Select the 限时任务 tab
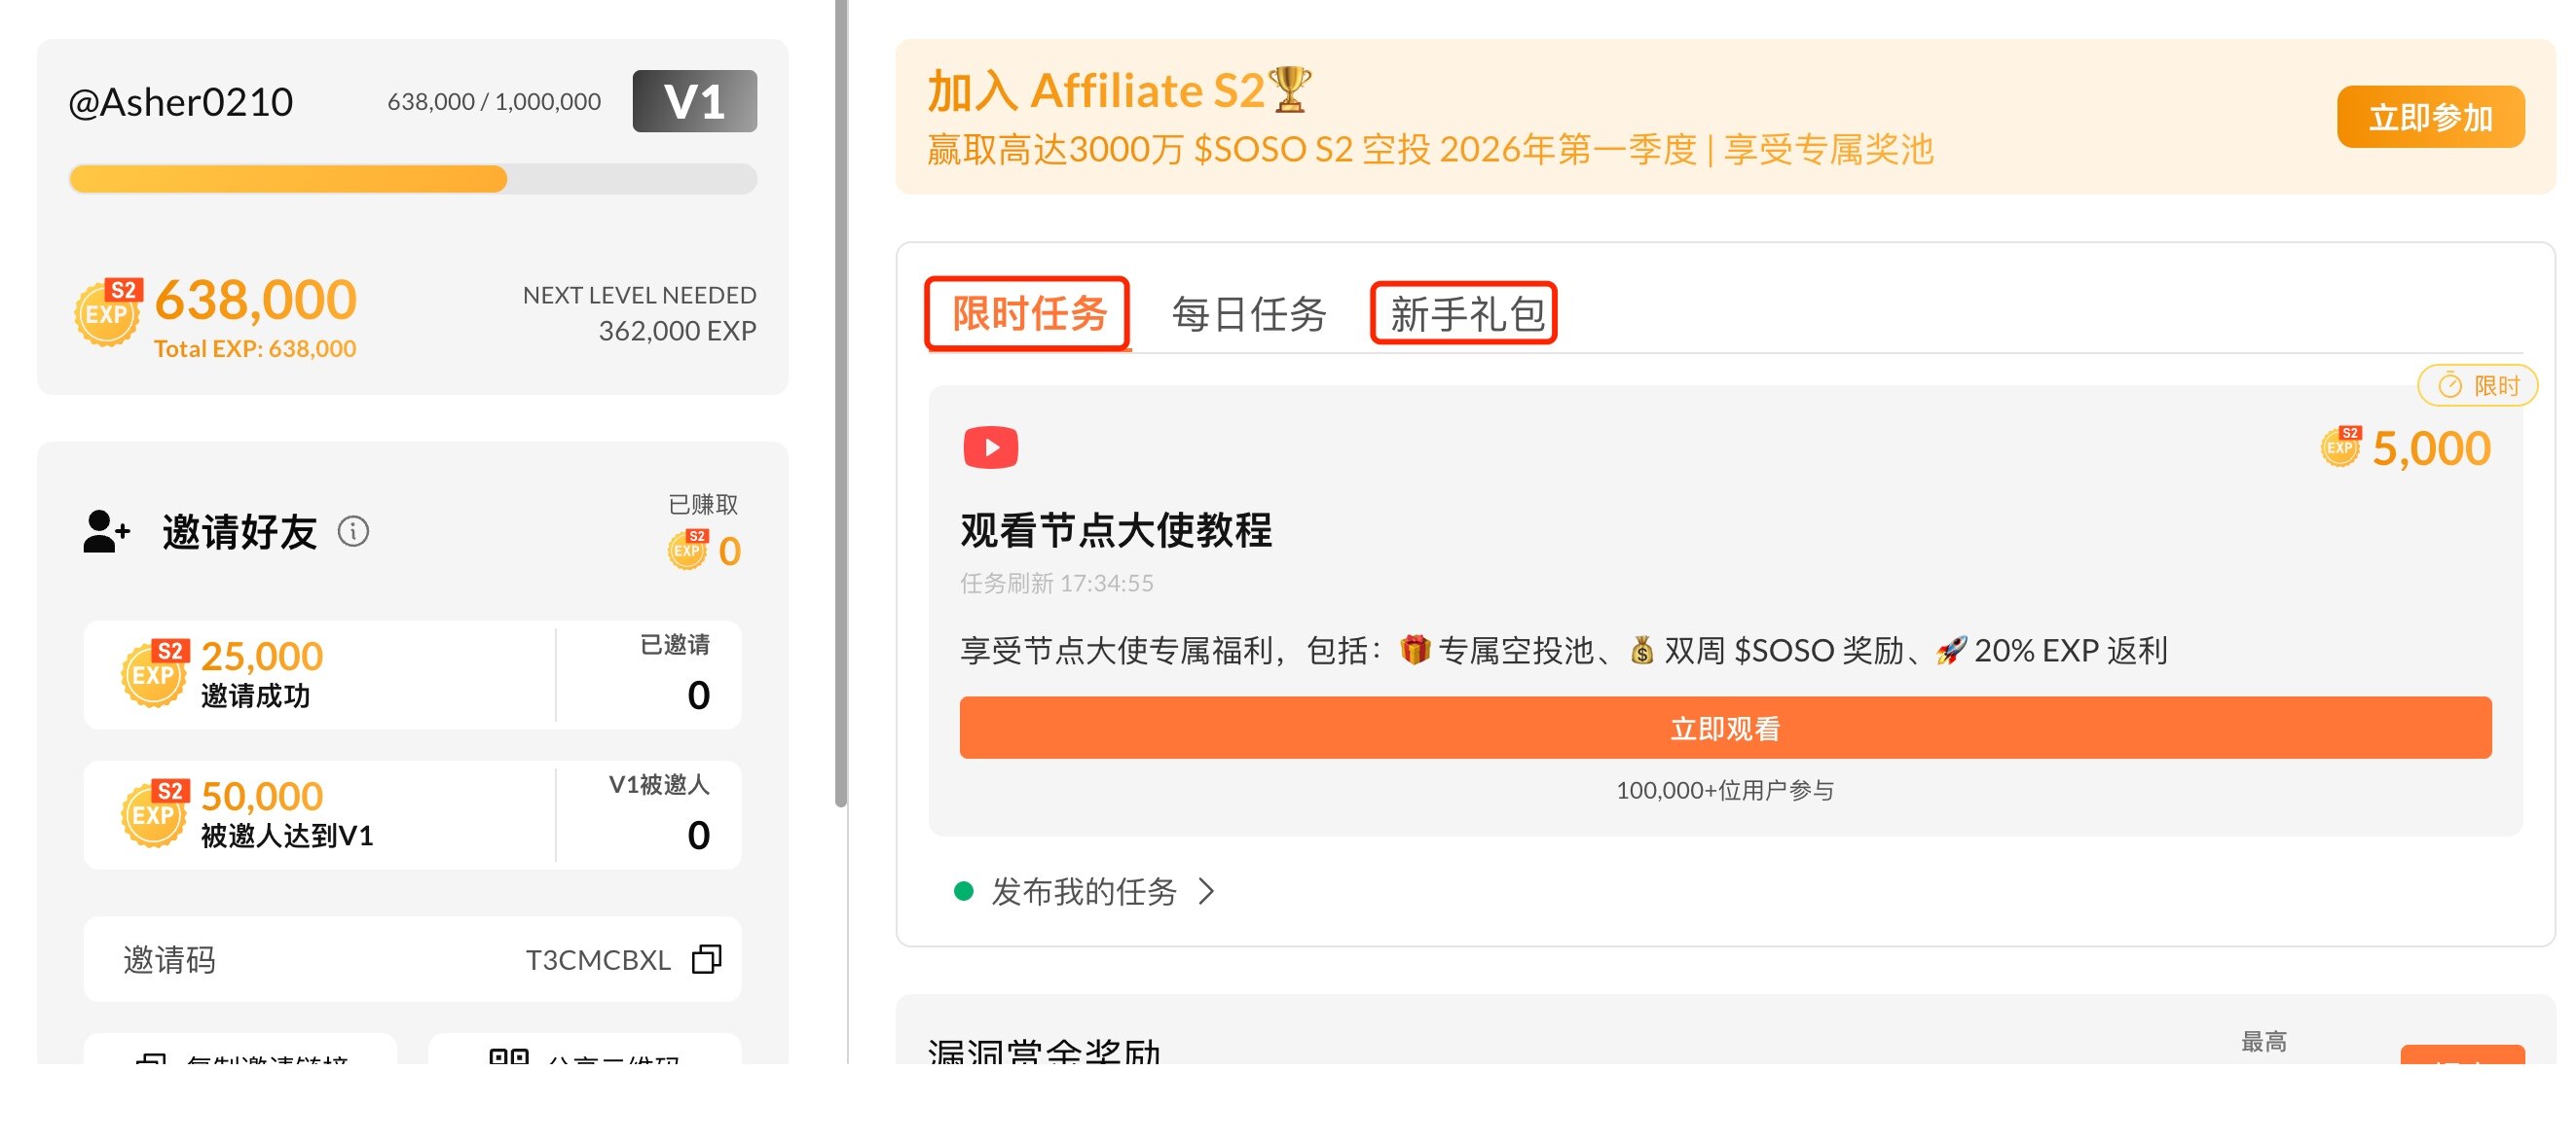This screenshot has width=2576, height=1142. point(1028,314)
